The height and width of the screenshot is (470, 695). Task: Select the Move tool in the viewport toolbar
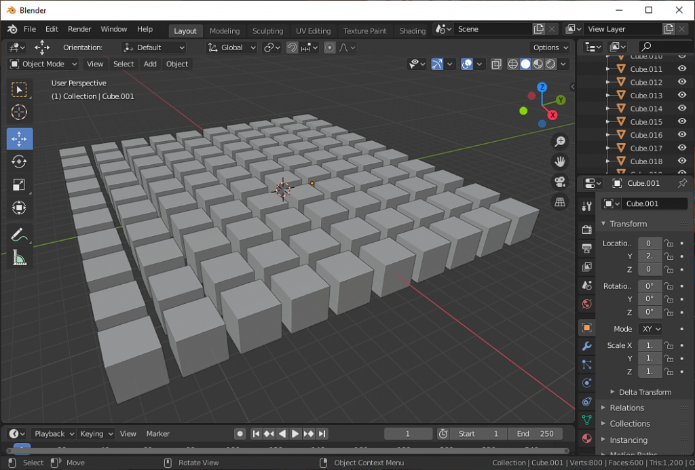point(20,138)
